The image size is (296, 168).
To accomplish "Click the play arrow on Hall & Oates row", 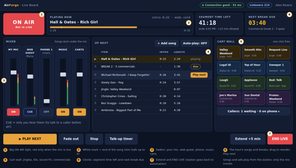I will [95, 59].
